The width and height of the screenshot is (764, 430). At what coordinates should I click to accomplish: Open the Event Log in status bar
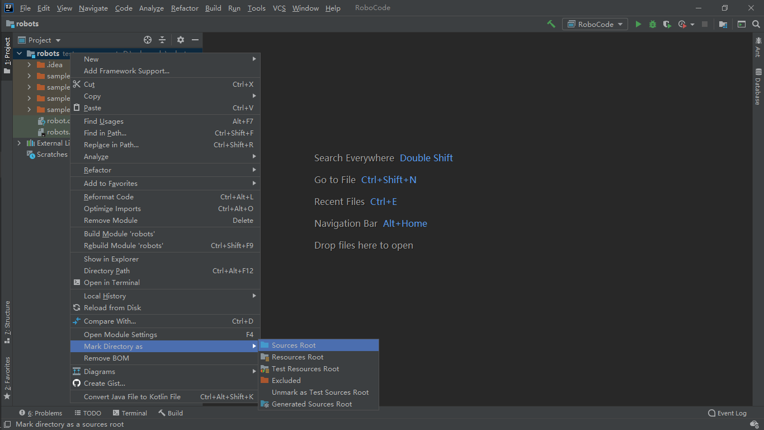727,413
